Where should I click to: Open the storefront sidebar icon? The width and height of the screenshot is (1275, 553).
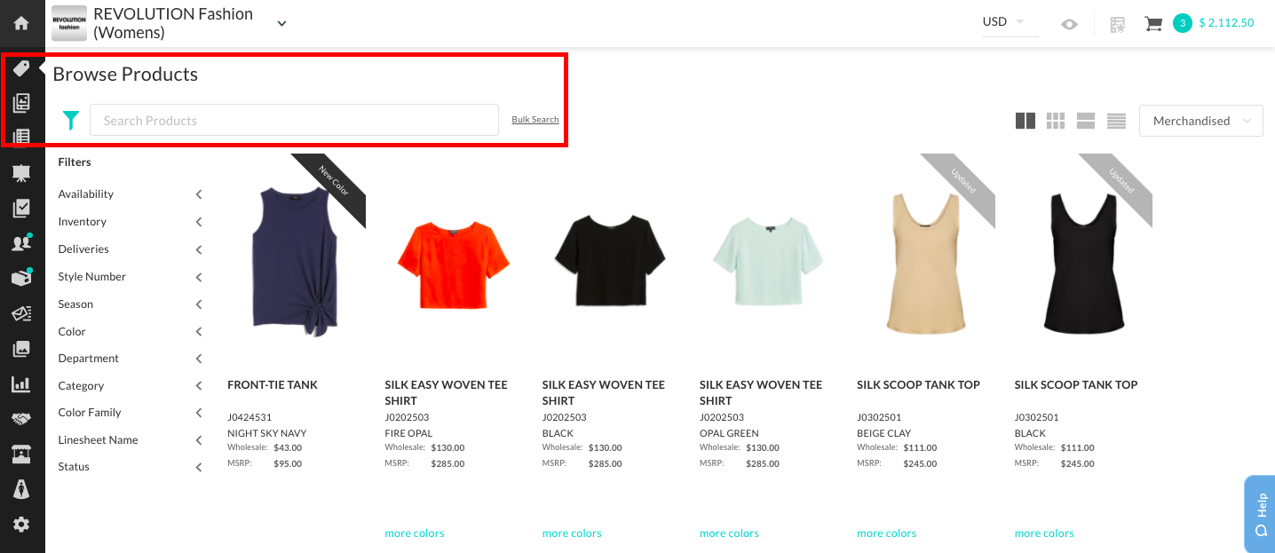[x=21, y=454]
